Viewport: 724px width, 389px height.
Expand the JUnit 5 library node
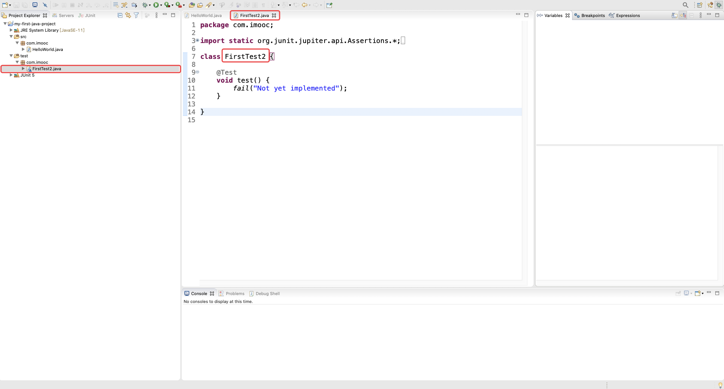click(11, 75)
